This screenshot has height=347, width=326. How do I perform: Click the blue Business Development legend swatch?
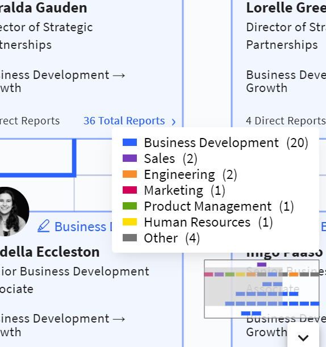pyautogui.click(x=129, y=143)
